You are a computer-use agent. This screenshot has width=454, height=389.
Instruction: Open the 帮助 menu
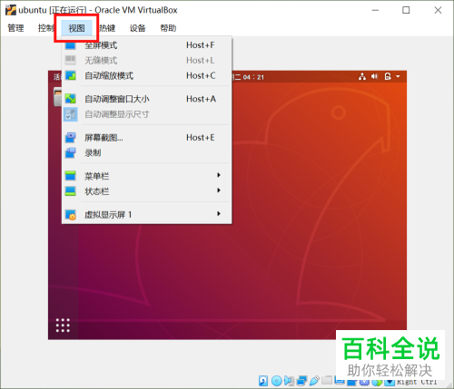click(x=168, y=28)
